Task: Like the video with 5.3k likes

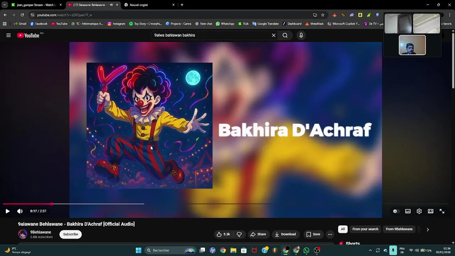Action: pyautogui.click(x=223, y=234)
